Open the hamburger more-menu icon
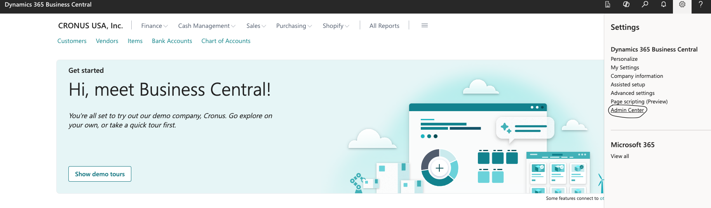 425,26
